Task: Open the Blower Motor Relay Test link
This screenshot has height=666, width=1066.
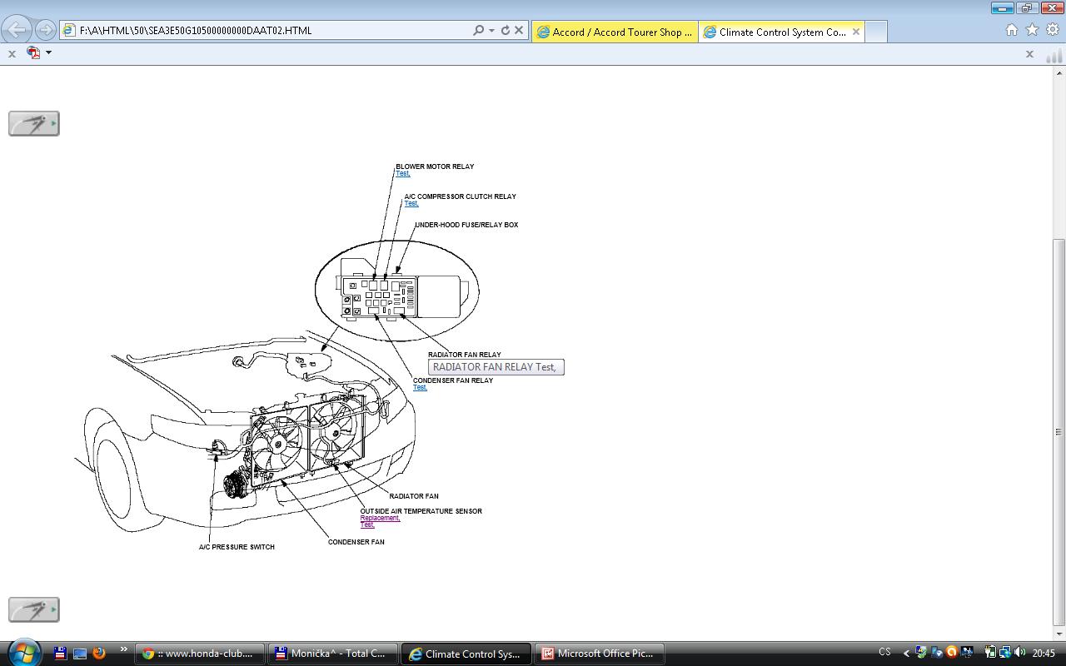Action: [x=402, y=174]
